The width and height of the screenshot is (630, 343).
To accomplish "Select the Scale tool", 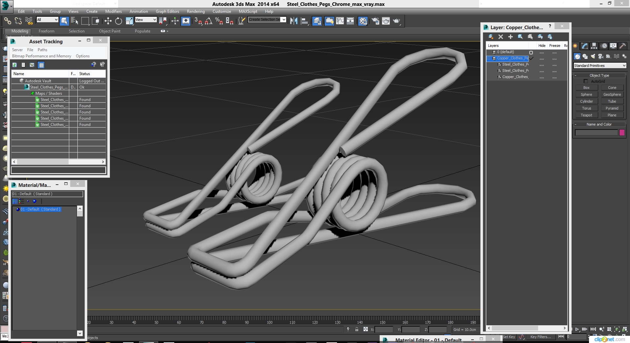I will coord(129,21).
